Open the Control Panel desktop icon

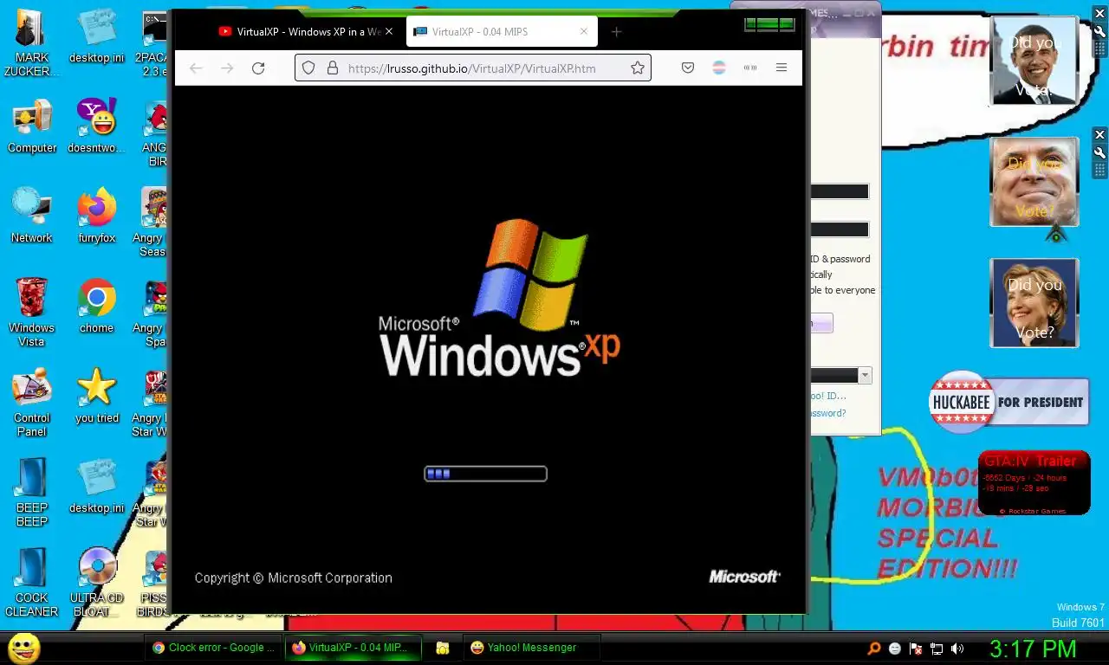pyautogui.click(x=32, y=403)
